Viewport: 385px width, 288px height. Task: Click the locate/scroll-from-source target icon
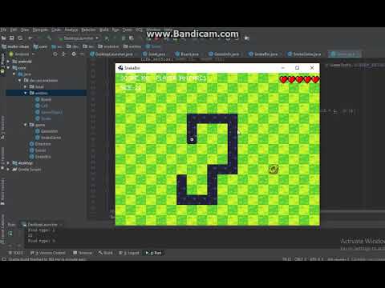coord(55,54)
